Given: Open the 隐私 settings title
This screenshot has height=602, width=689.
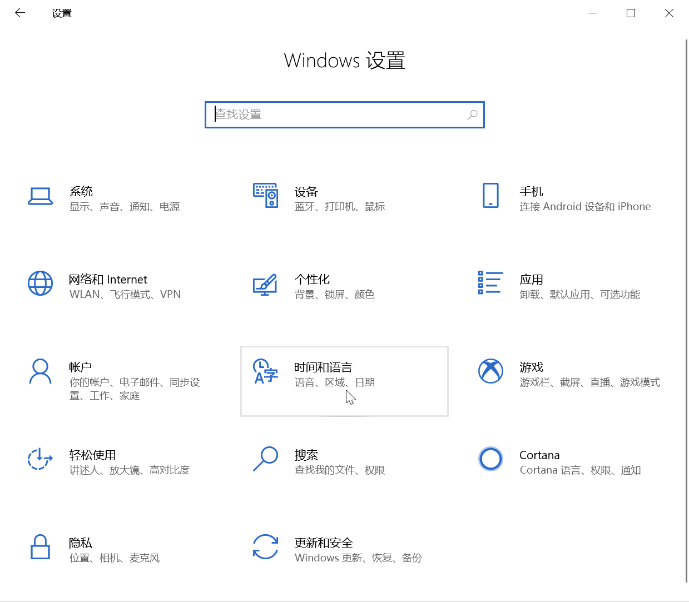Looking at the screenshot, I should [81, 543].
